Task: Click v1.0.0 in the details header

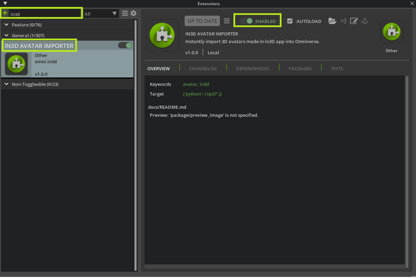Action: (x=192, y=52)
